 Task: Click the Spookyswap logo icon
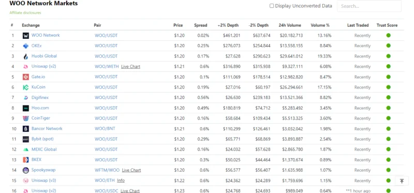click(25, 170)
